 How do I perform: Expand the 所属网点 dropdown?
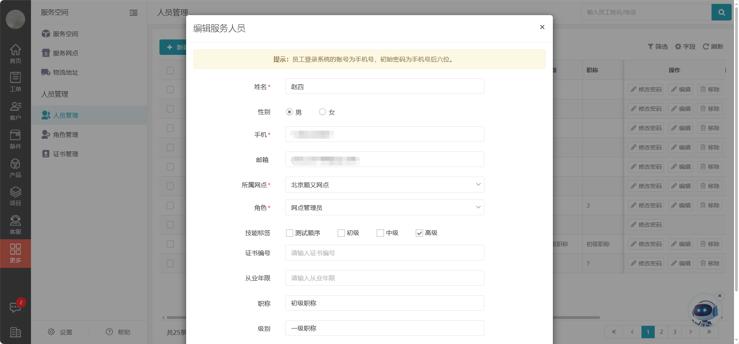click(384, 185)
